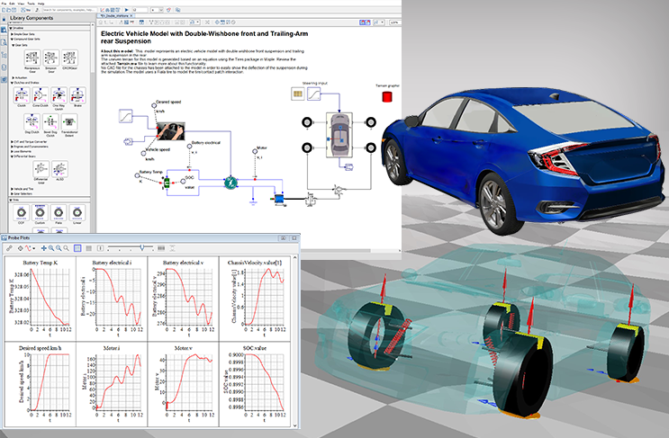Screen dimensions: 669x438
Task: Pick the Differential Gear component
Action: [x=41, y=167]
